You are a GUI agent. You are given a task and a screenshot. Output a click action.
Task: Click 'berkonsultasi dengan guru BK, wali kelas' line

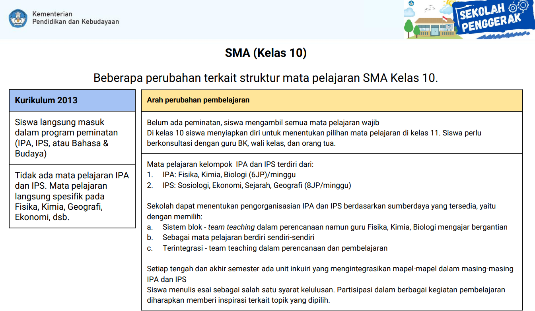(241, 143)
